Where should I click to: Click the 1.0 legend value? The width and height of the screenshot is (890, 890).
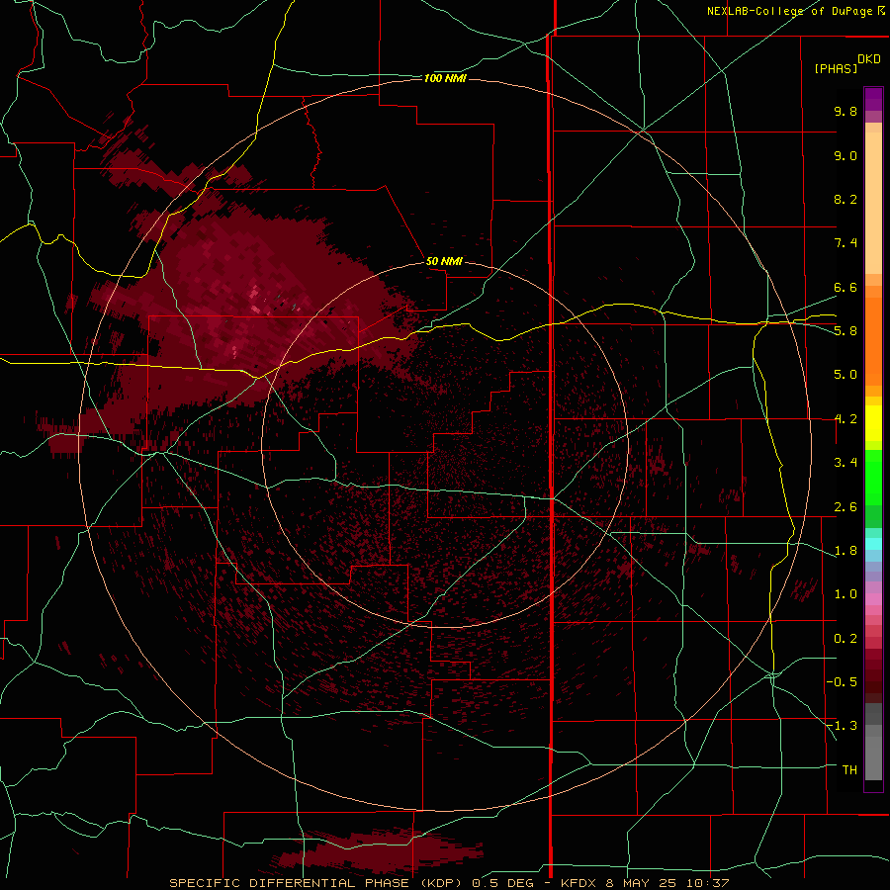click(845, 594)
